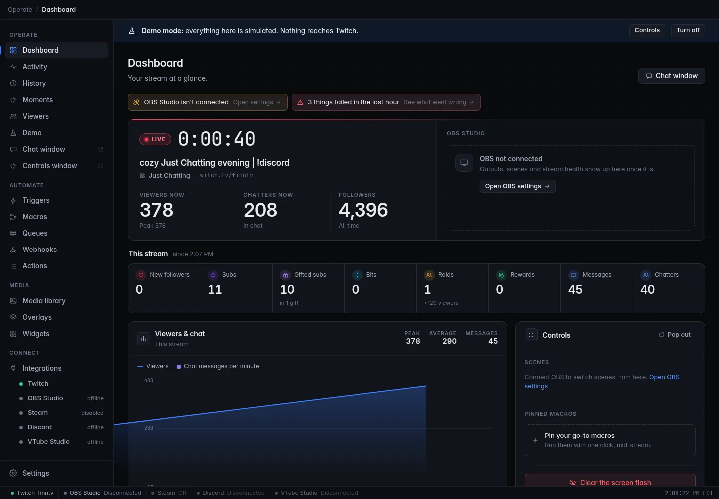Select OBS Studio integration marked offline
Screen dimensions: 719x499
click(x=61, y=398)
